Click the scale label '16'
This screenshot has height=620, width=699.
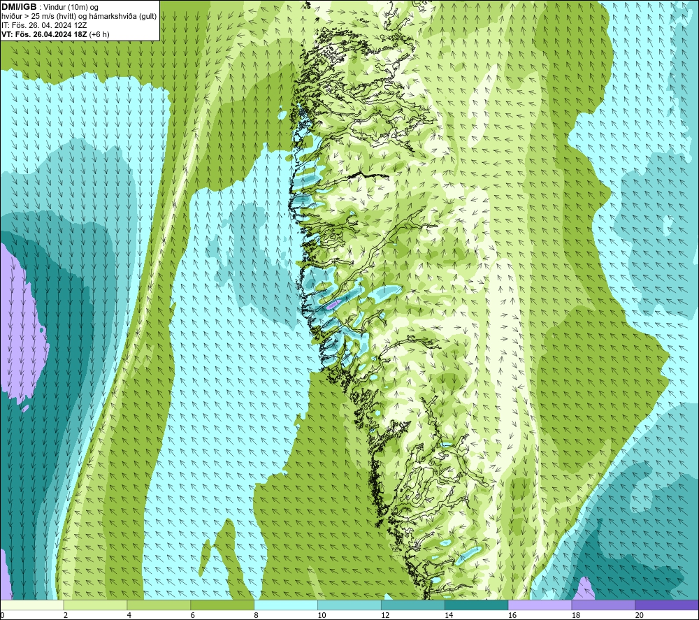click(512, 615)
